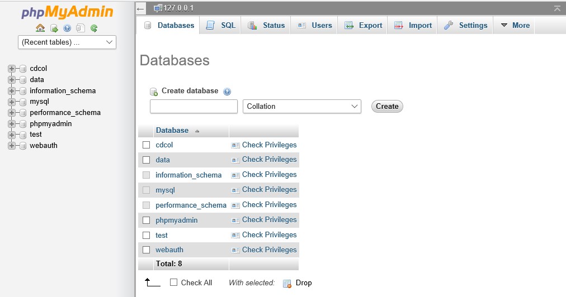Open the Recent tables dropdown

coord(67,42)
